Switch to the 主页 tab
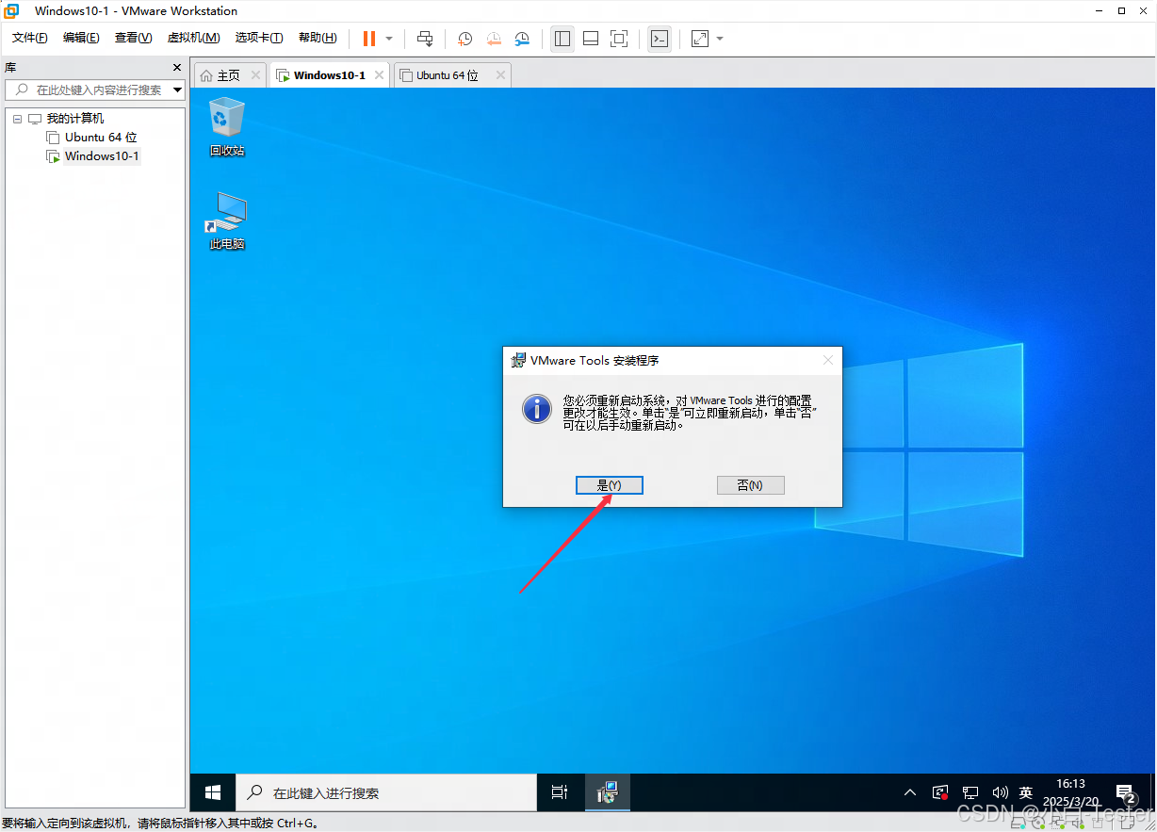 point(229,75)
